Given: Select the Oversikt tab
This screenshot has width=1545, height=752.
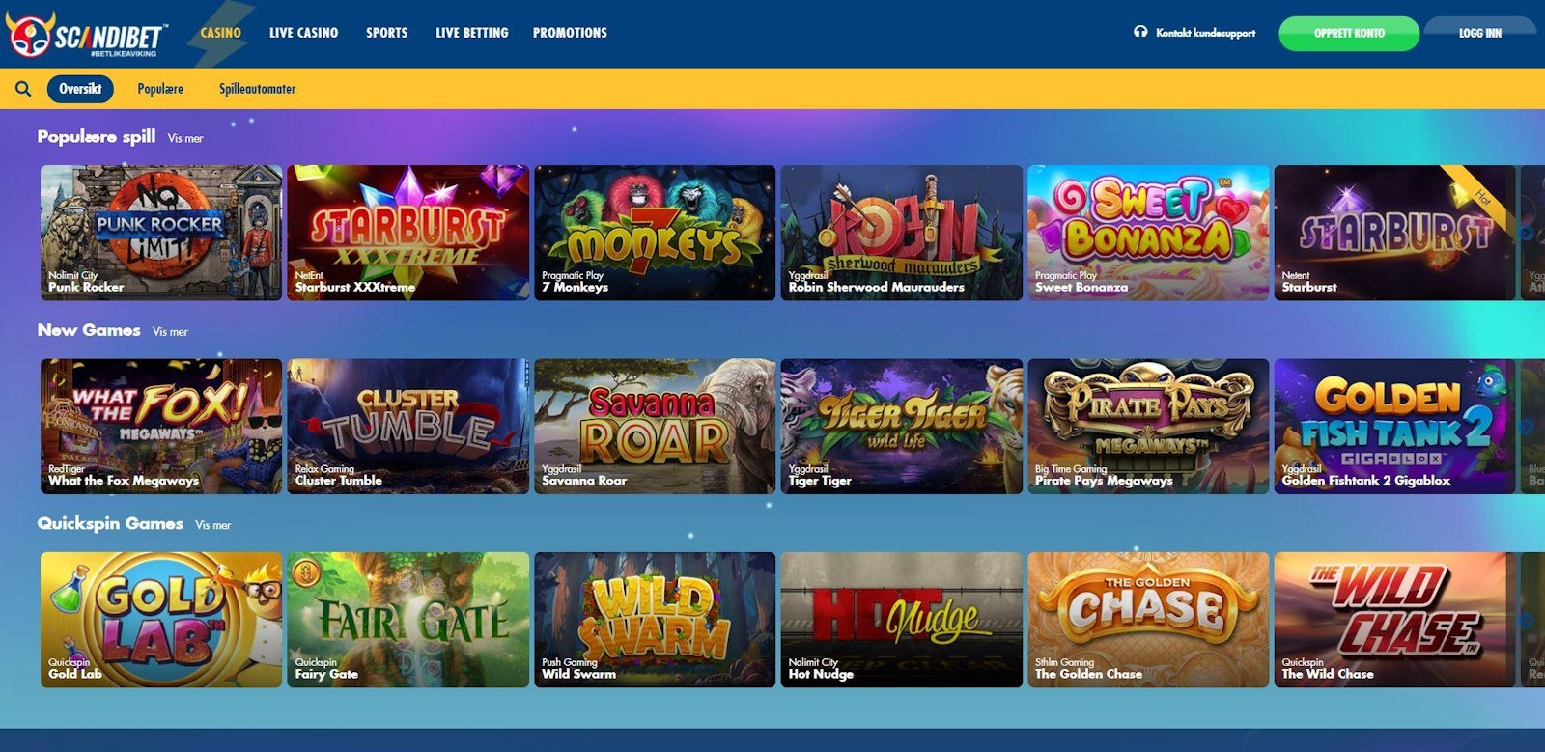Looking at the screenshot, I should pos(80,89).
